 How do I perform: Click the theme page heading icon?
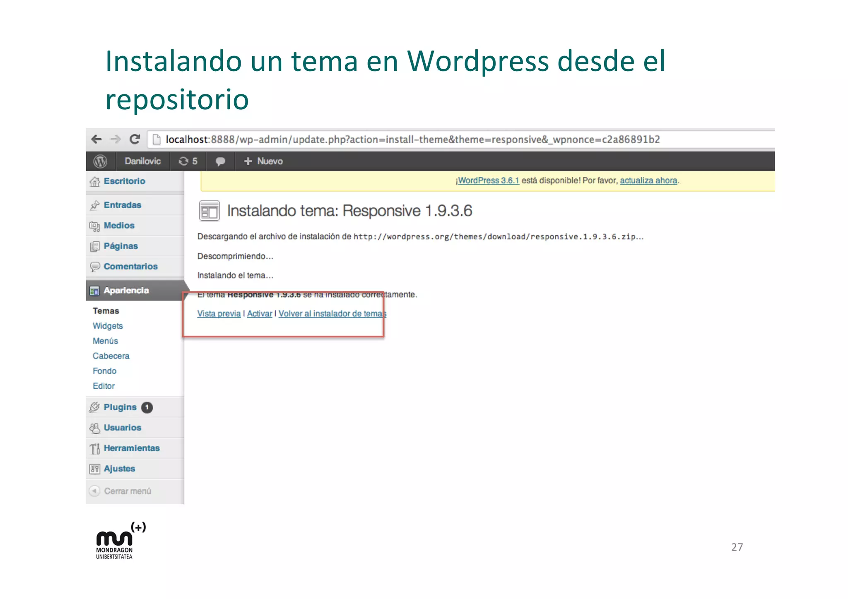pyautogui.click(x=209, y=211)
